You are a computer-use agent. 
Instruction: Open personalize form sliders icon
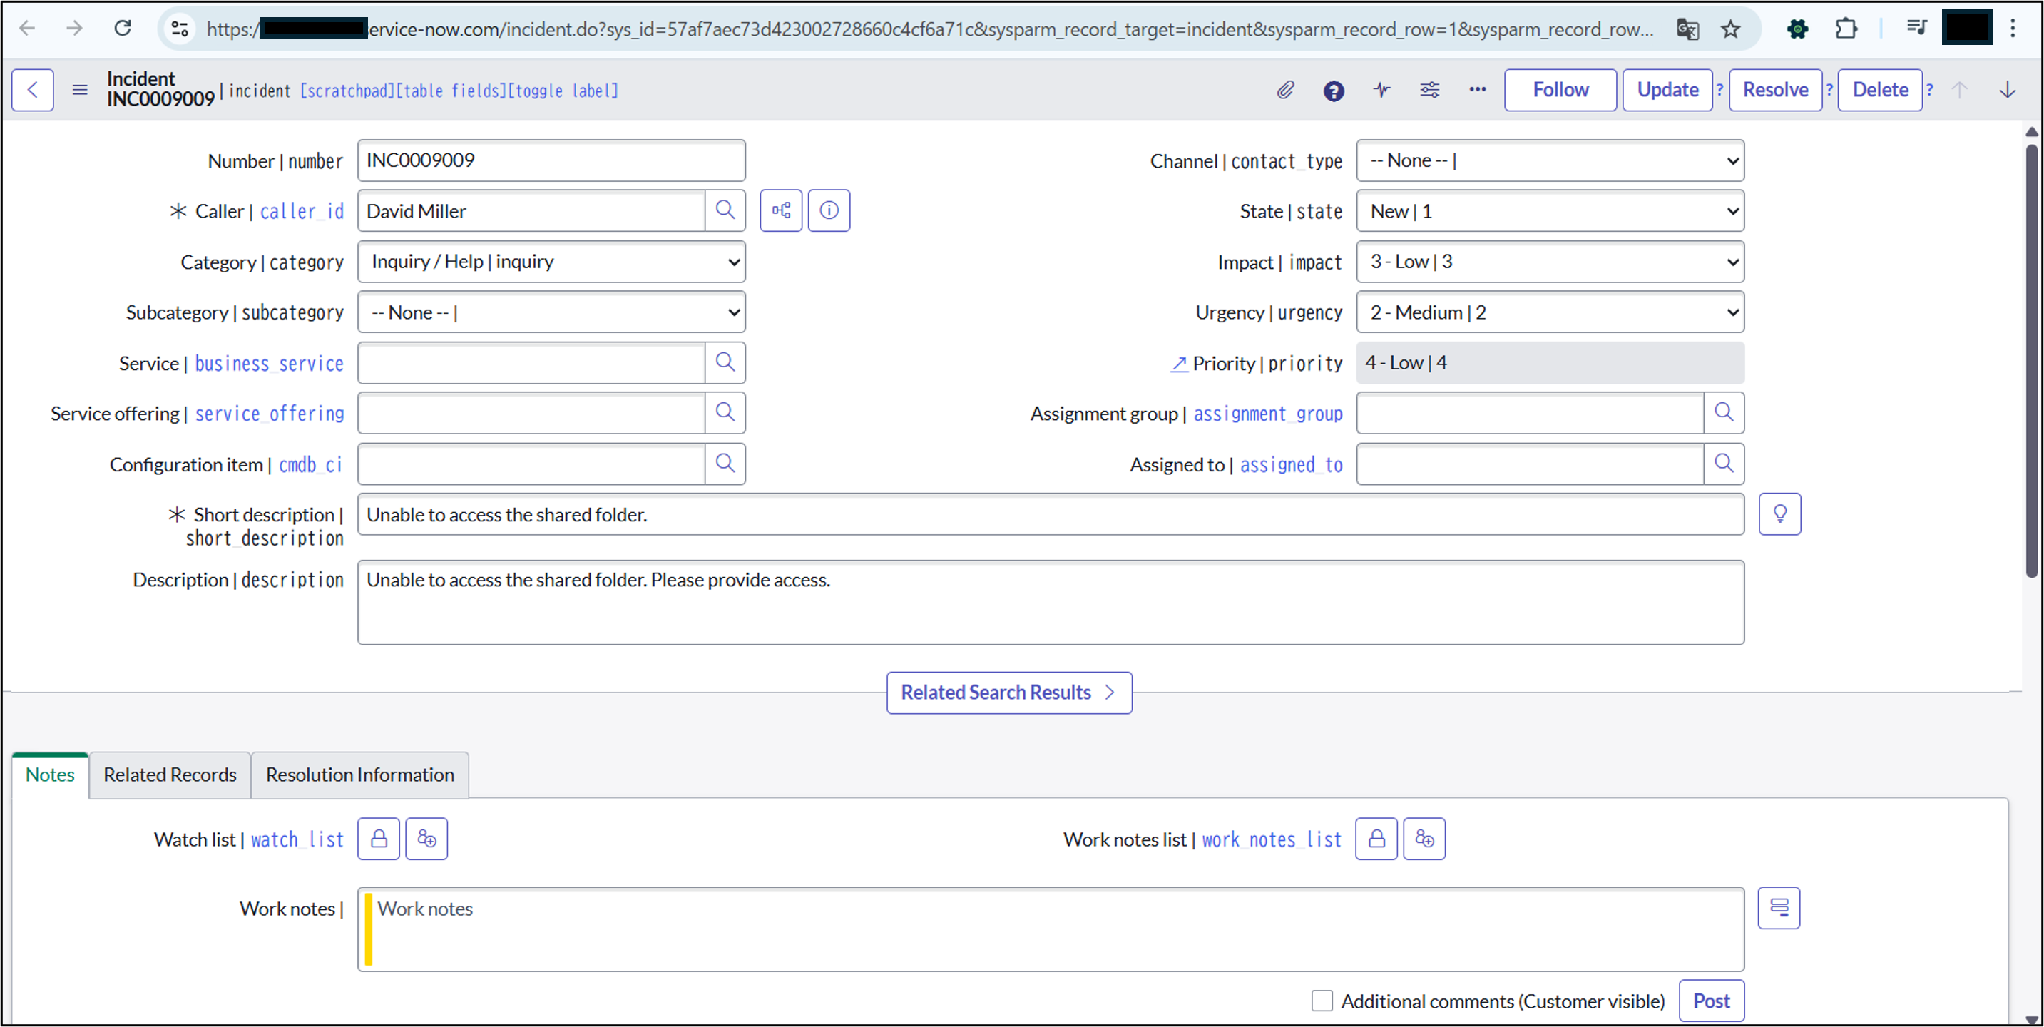(x=1430, y=90)
